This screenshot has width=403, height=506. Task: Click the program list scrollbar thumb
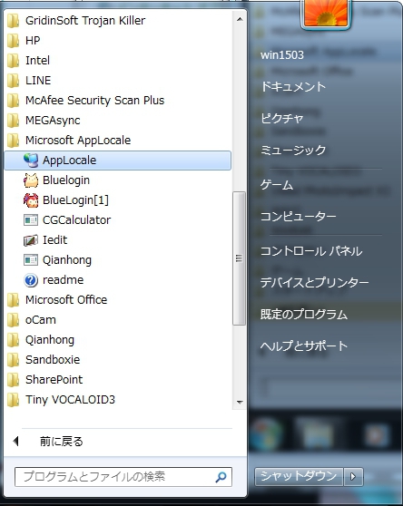[240, 258]
